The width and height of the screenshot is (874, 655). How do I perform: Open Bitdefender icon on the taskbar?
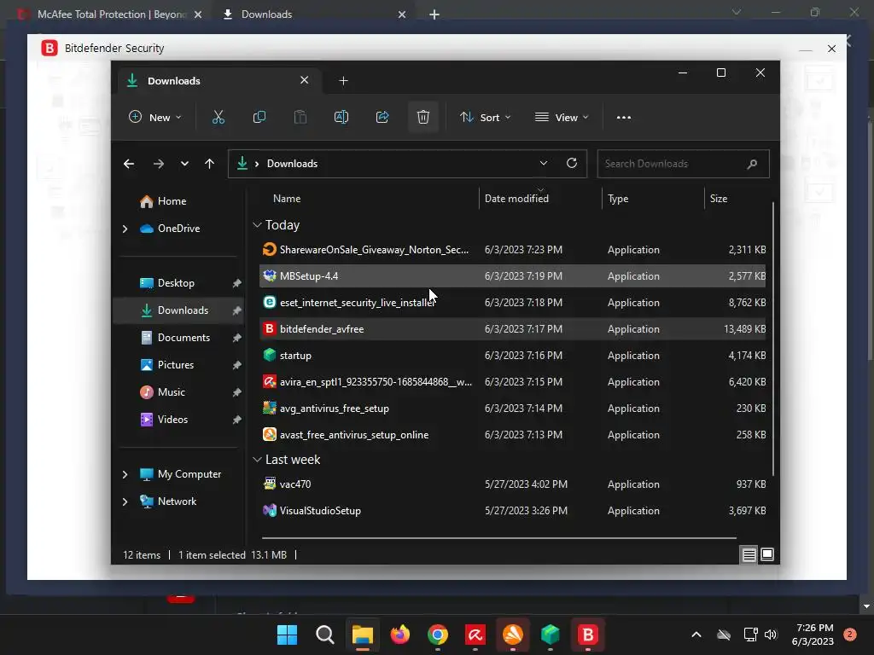click(587, 635)
